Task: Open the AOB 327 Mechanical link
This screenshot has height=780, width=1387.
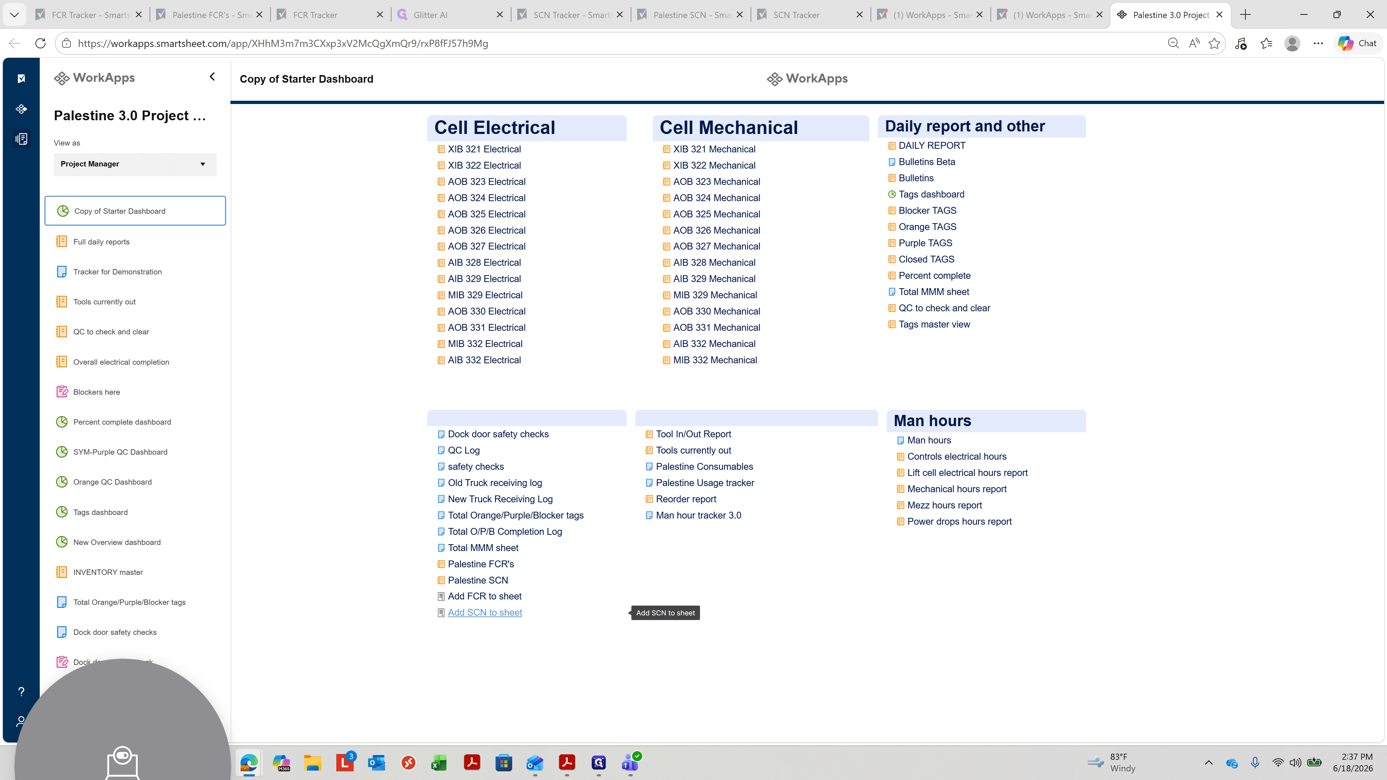Action: (717, 247)
